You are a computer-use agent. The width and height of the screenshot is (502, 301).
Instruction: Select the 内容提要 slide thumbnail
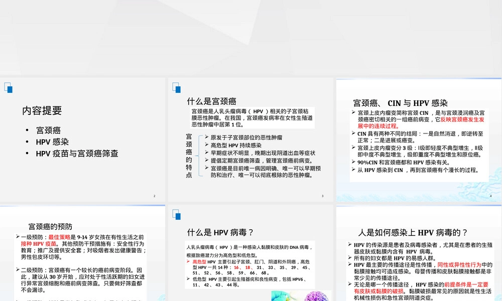[x=83, y=139]
